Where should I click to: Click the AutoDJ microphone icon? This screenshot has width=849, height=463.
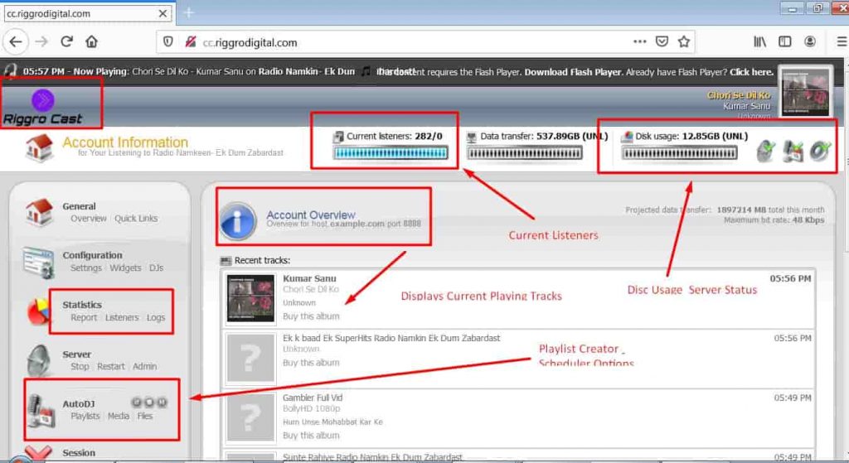[x=41, y=410]
